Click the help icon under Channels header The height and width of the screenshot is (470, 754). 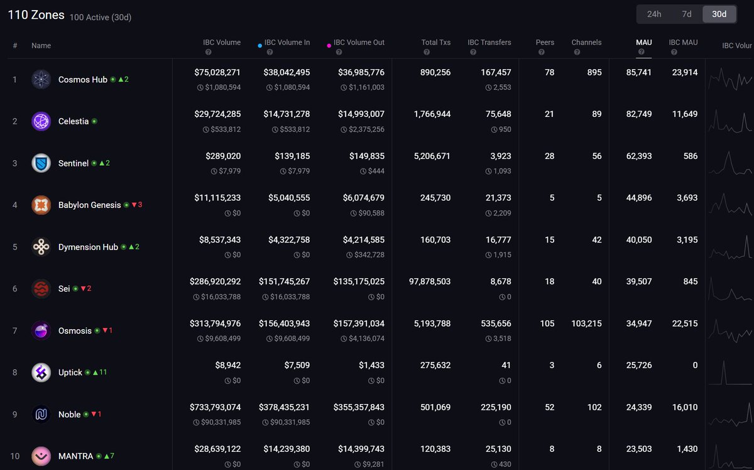point(577,52)
